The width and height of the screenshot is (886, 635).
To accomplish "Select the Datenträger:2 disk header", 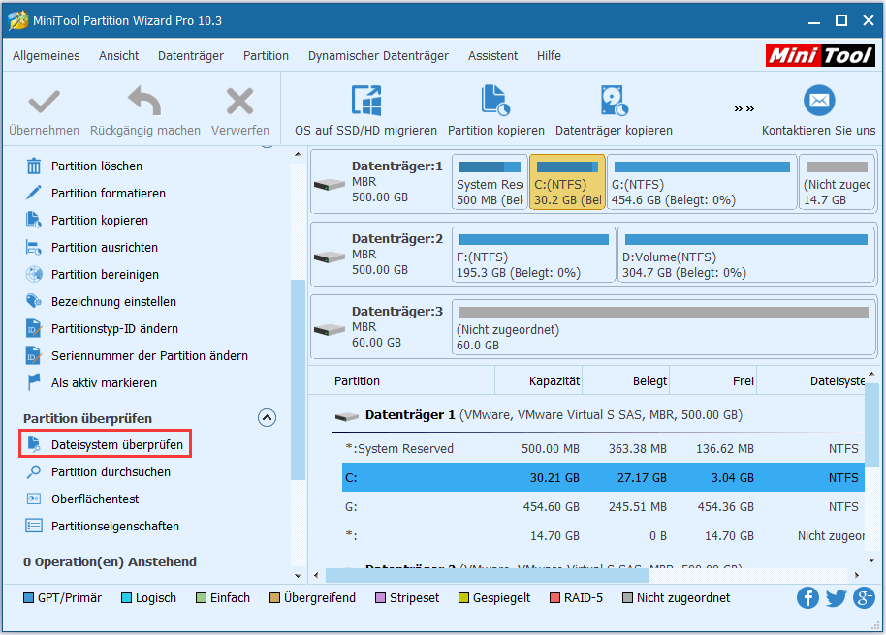I will [380, 255].
